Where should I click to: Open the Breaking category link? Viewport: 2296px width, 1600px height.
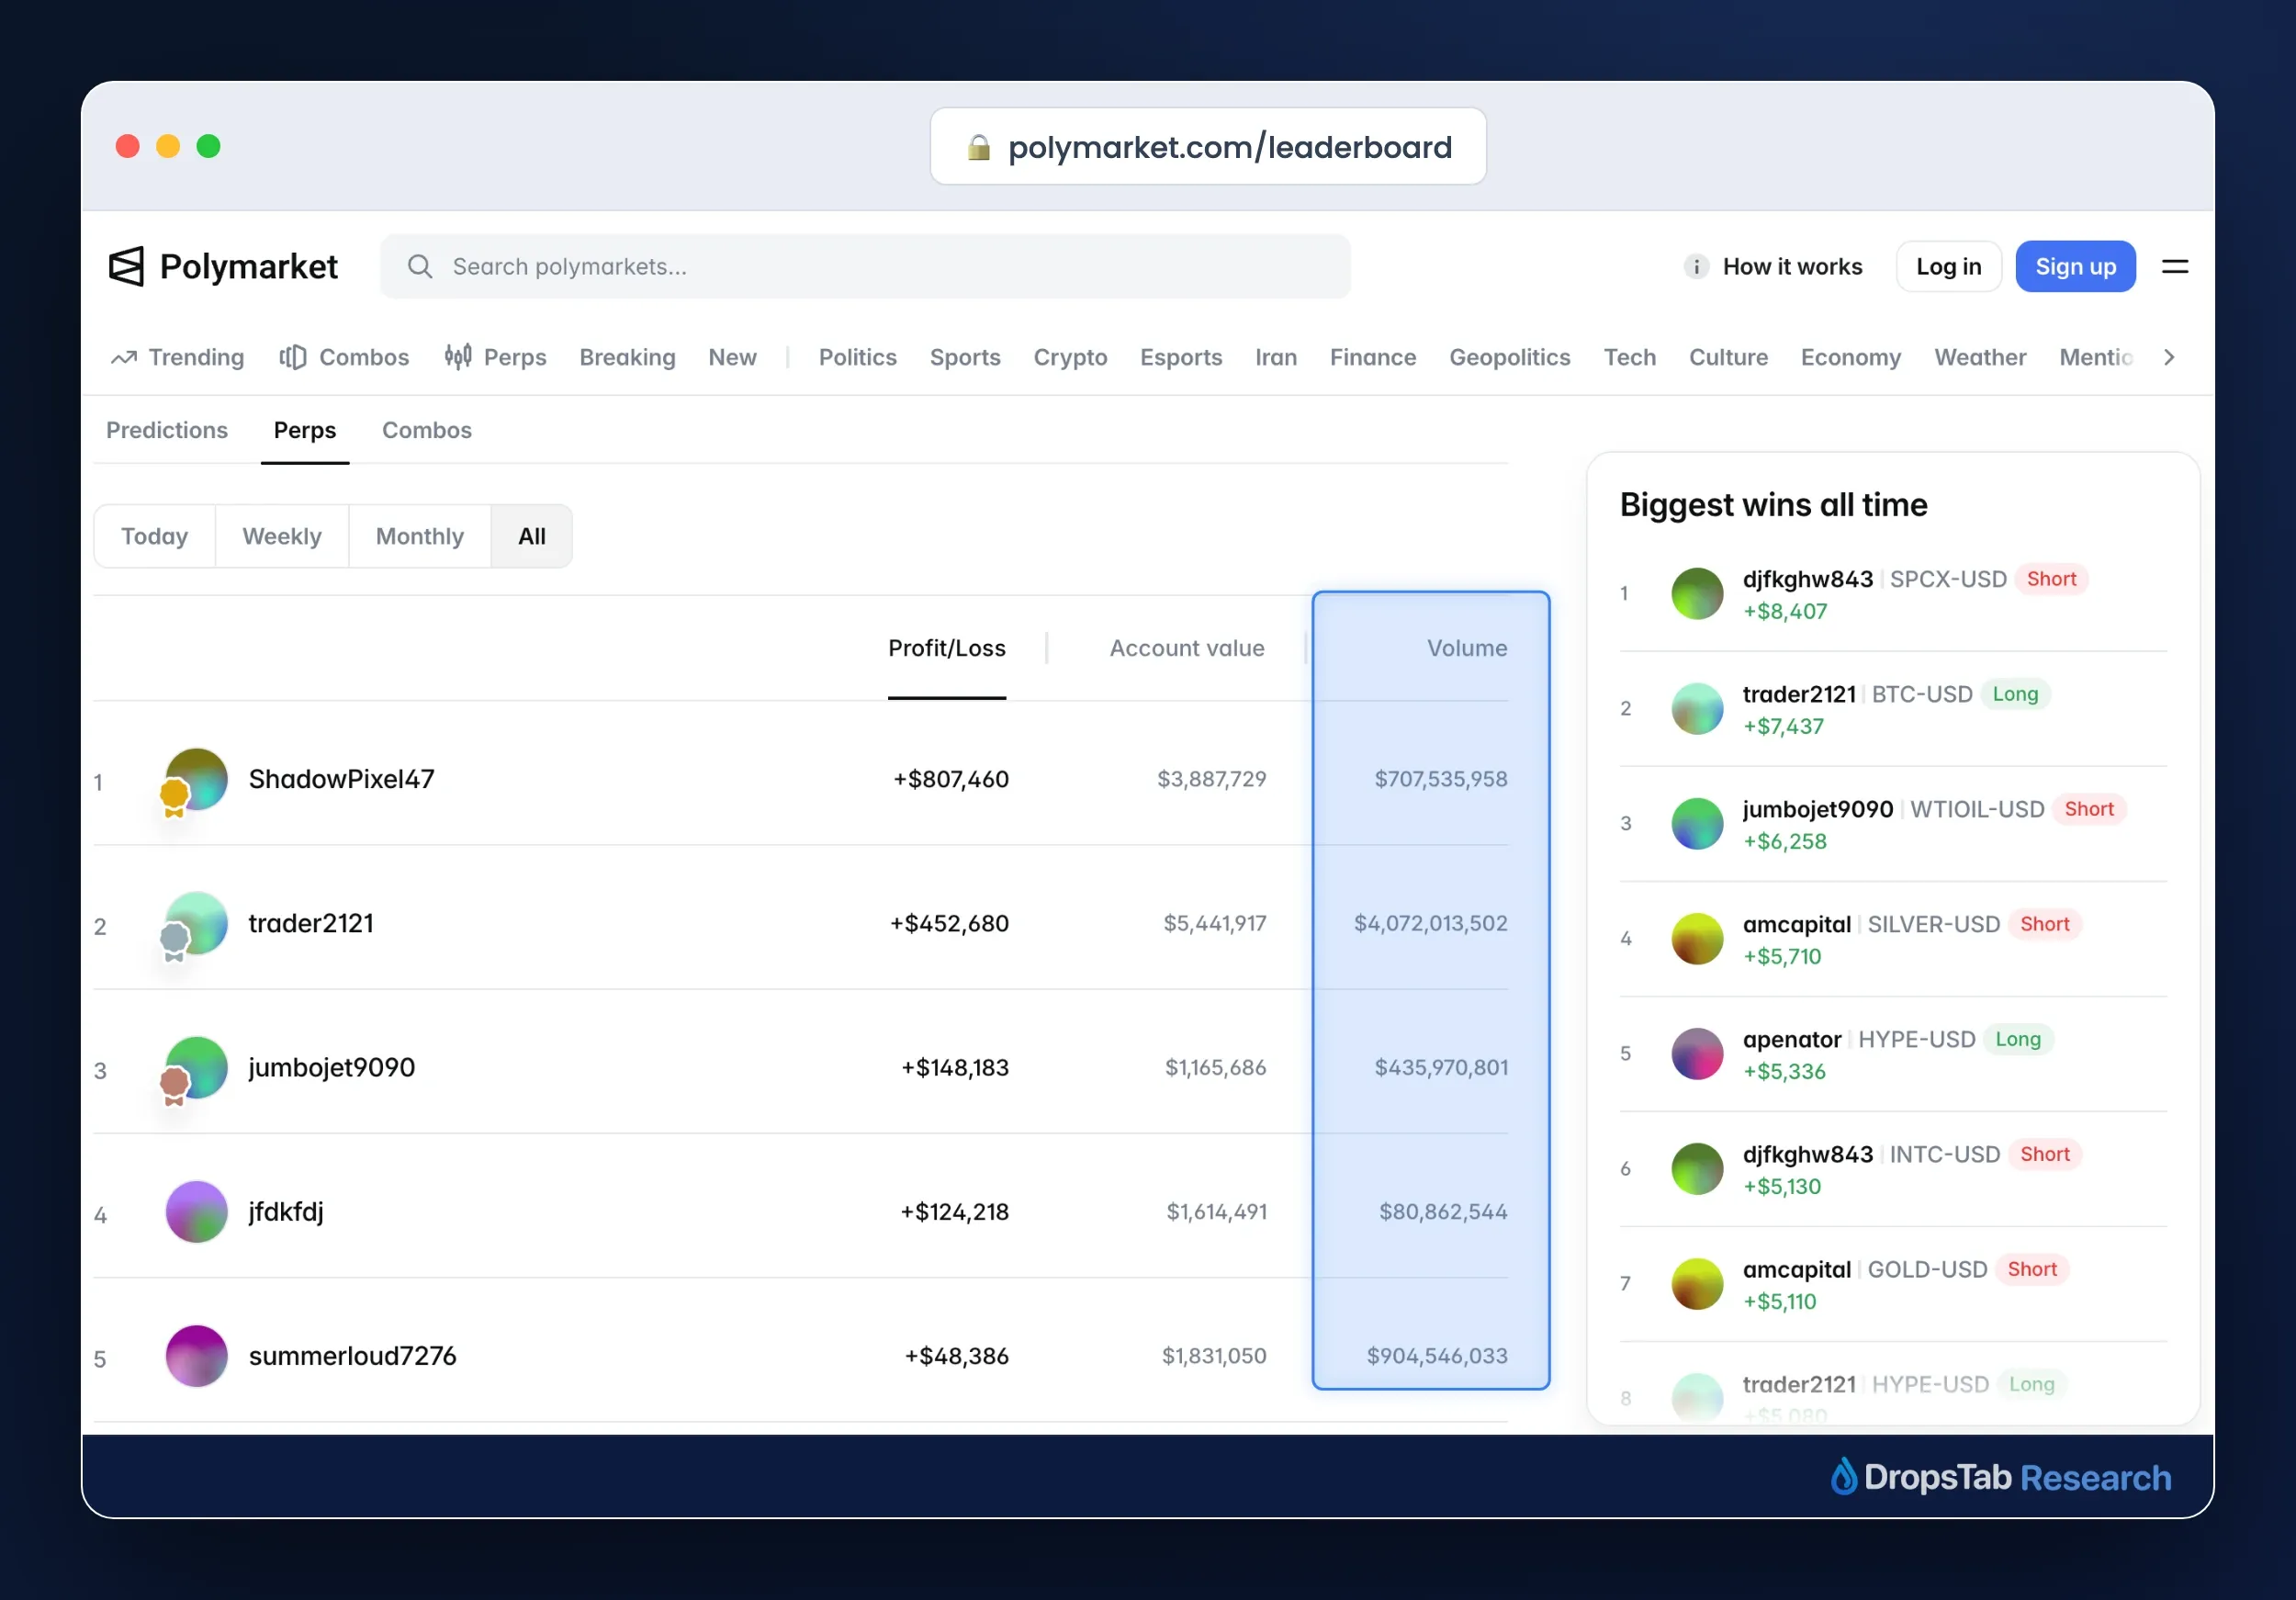[x=627, y=357]
